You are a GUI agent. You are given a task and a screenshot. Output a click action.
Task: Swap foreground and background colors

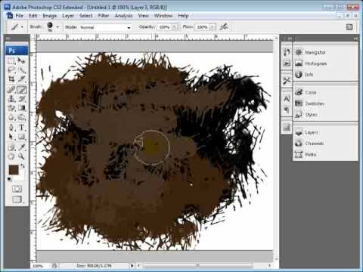point(23,166)
